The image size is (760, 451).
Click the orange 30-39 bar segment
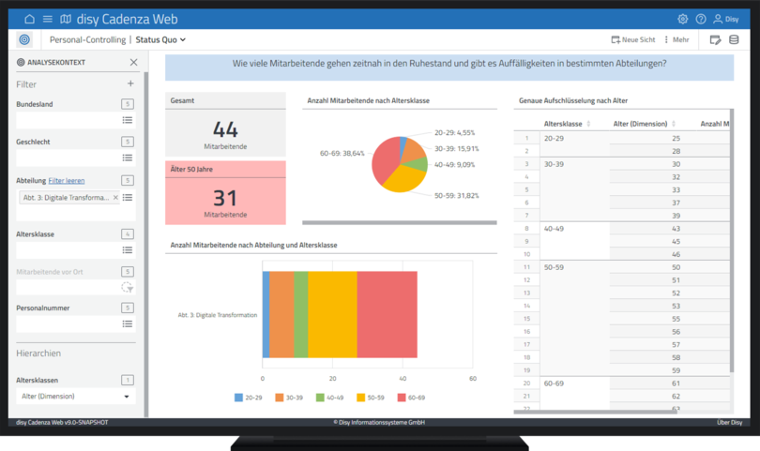pos(281,314)
